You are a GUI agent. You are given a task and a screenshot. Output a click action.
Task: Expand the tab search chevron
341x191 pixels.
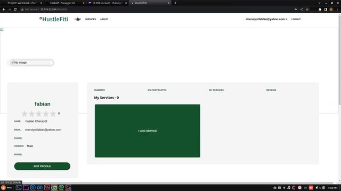click(x=320, y=3)
